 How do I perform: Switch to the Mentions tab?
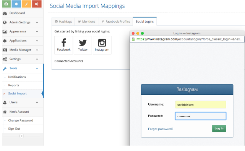(87, 22)
